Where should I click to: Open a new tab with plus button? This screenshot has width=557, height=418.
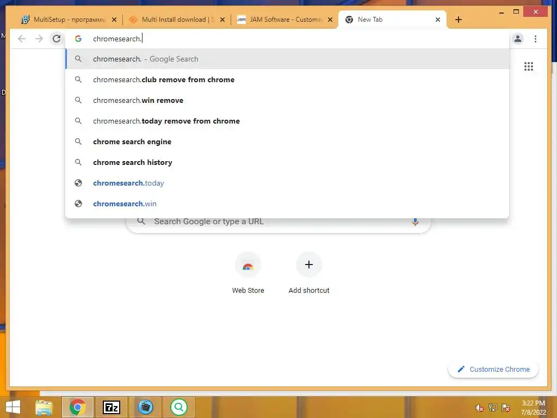pos(458,20)
